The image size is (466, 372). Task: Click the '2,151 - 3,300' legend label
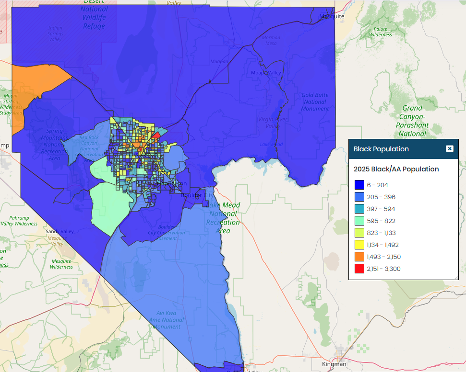[x=383, y=269]
